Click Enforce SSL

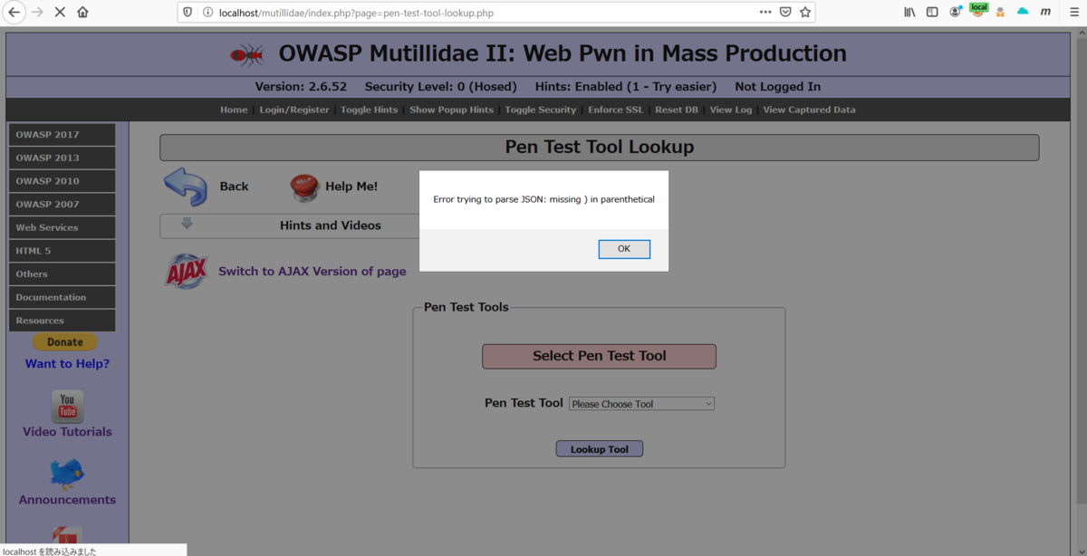(x=615, y=110)
